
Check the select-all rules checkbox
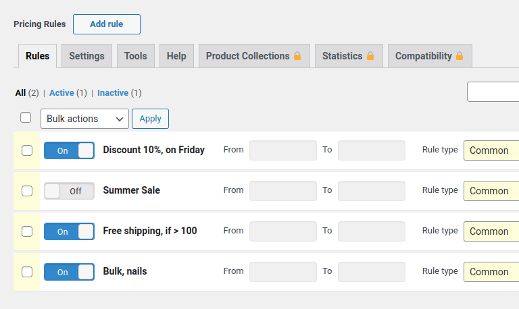(x=26, y=117)
